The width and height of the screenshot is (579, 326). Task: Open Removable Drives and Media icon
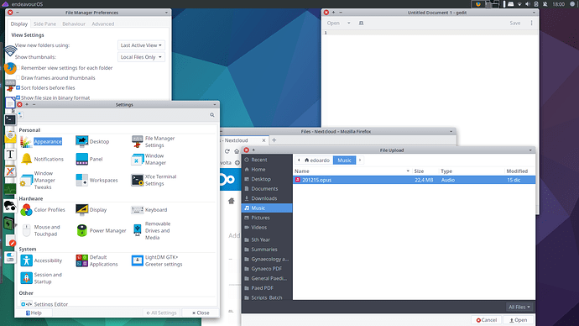[137, 230]
